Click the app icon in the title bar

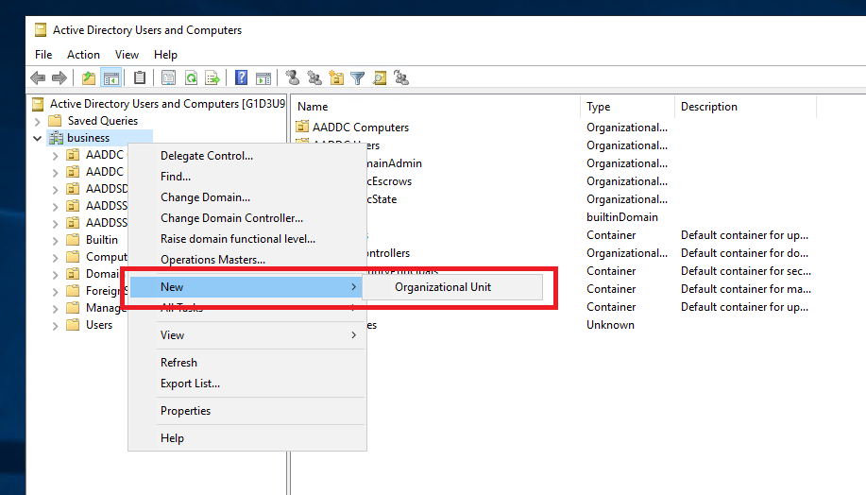[x=41, y=30]
